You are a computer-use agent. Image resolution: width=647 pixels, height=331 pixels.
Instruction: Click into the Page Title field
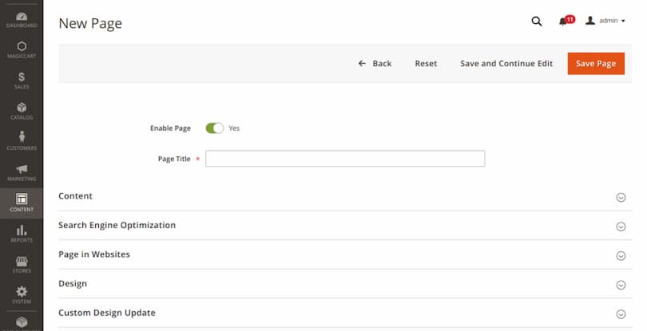click(345, 159)
